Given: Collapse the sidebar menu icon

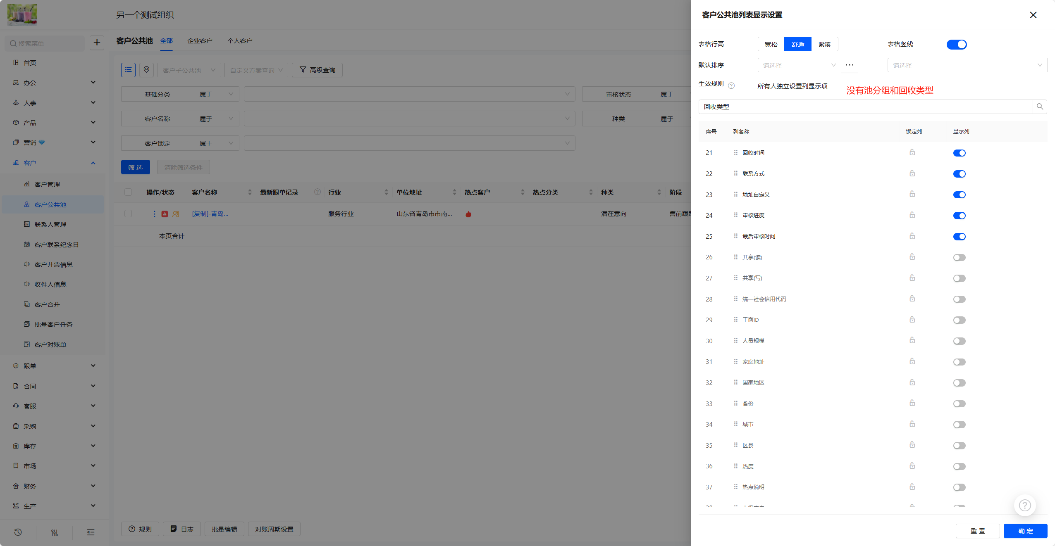Looking at the screenshot, I should click(91, 532).
